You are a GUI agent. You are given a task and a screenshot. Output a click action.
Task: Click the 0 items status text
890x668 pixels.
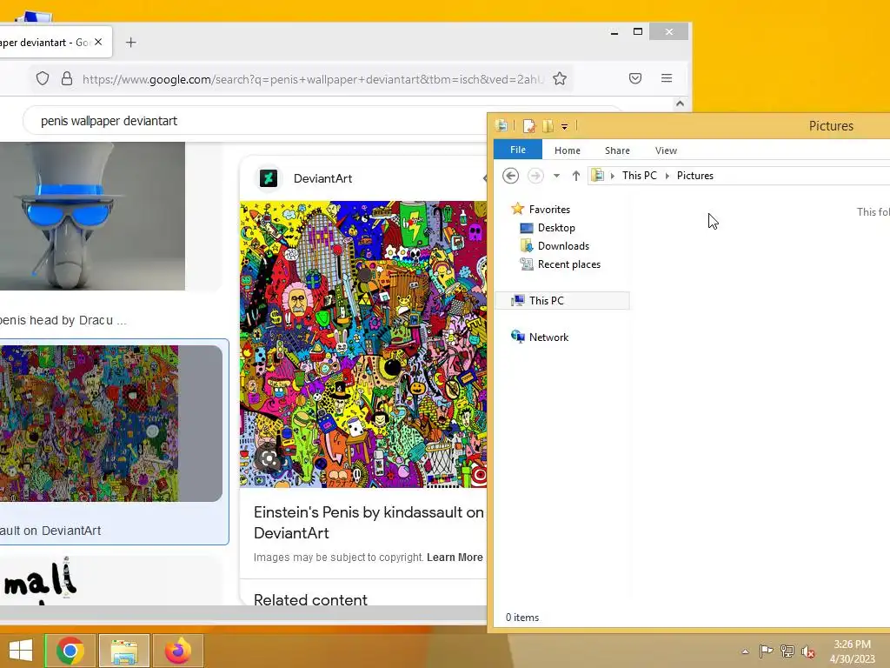click(x=522, y=618)
